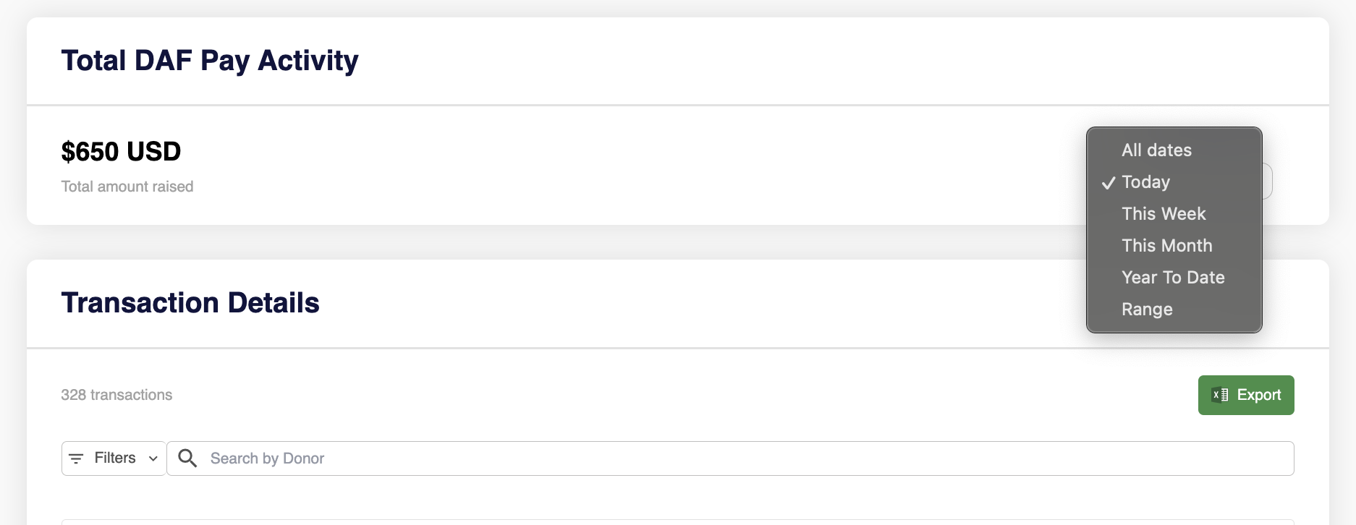Pick "This Week" in the date menu
Image resolution: width=1356 pixels, height=525 pixels.
click(1164, 214)
